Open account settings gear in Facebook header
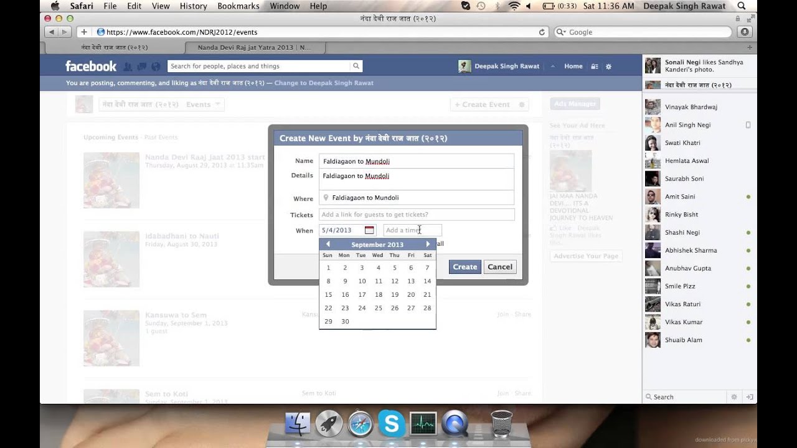Image resolution: width=797 pixels, height=448 pixels. pos(609,67)
